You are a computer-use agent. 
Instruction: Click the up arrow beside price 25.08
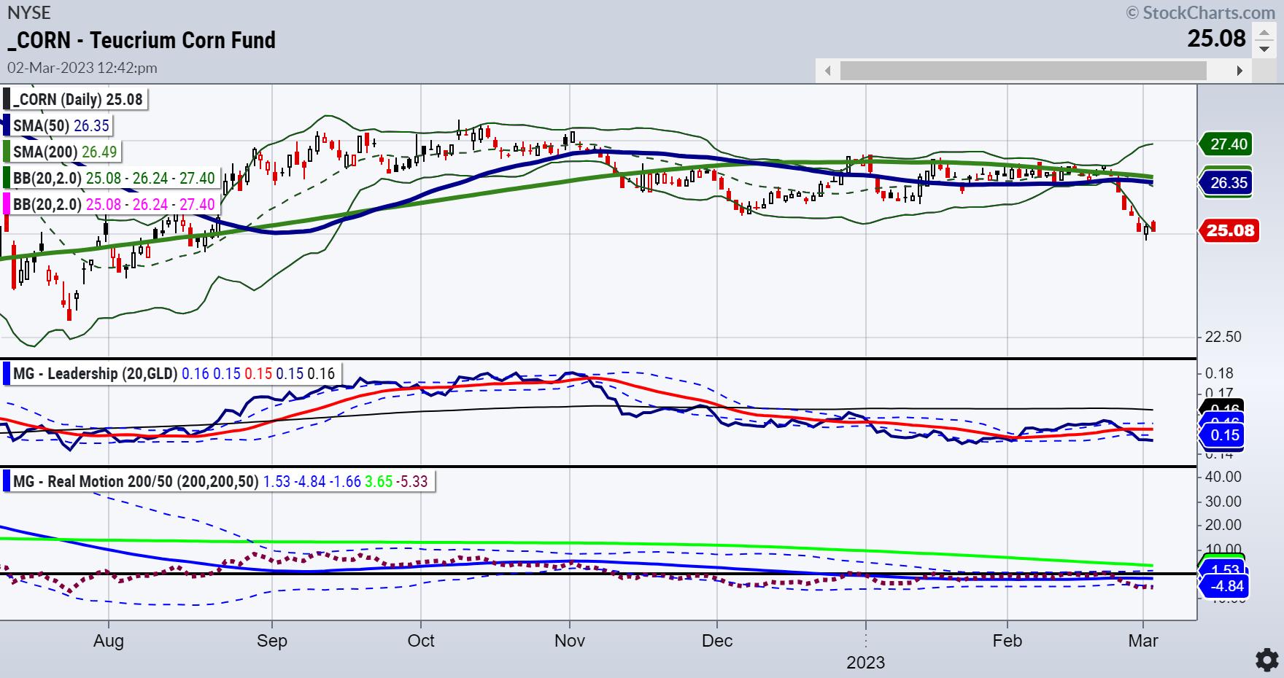(x=1264, y=33)
